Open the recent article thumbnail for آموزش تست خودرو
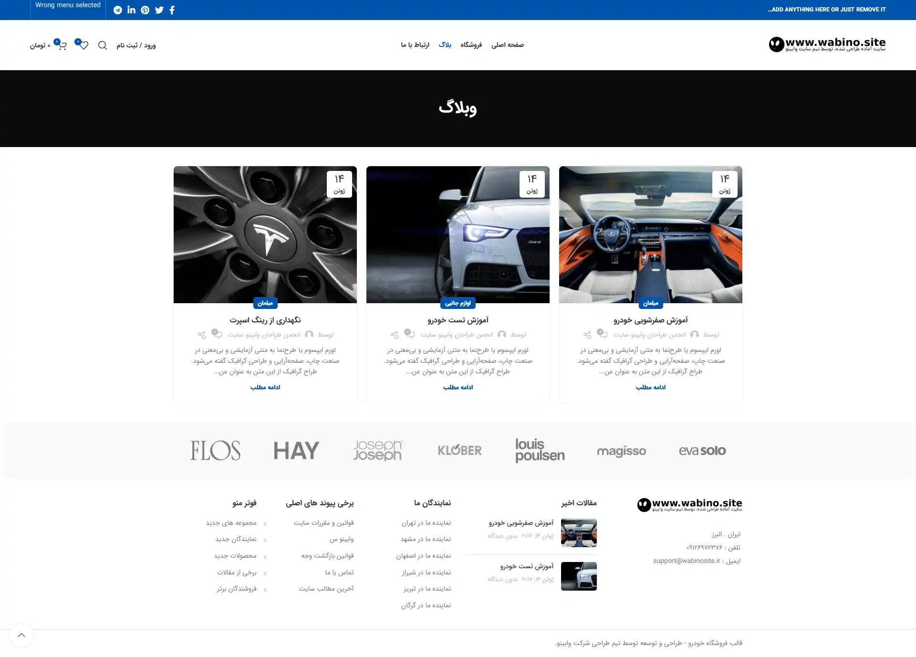916x657 pixels. [579, 576]
